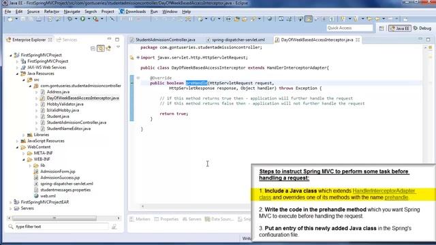The height and width of the screenshot is (245, 436).
Task: Open the Navigate menu
Action: click(x=72, y=12)
